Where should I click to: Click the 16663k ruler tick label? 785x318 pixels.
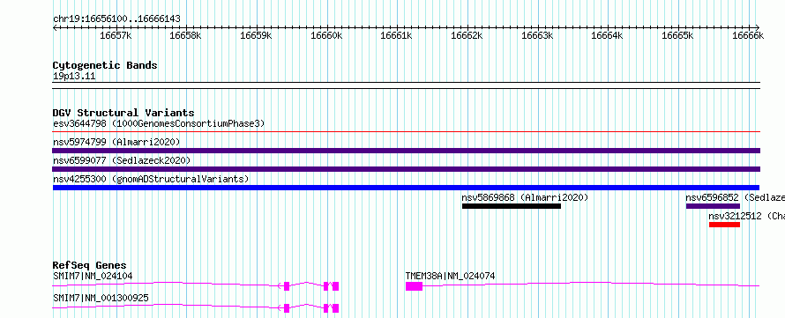[x=538, y=35]
